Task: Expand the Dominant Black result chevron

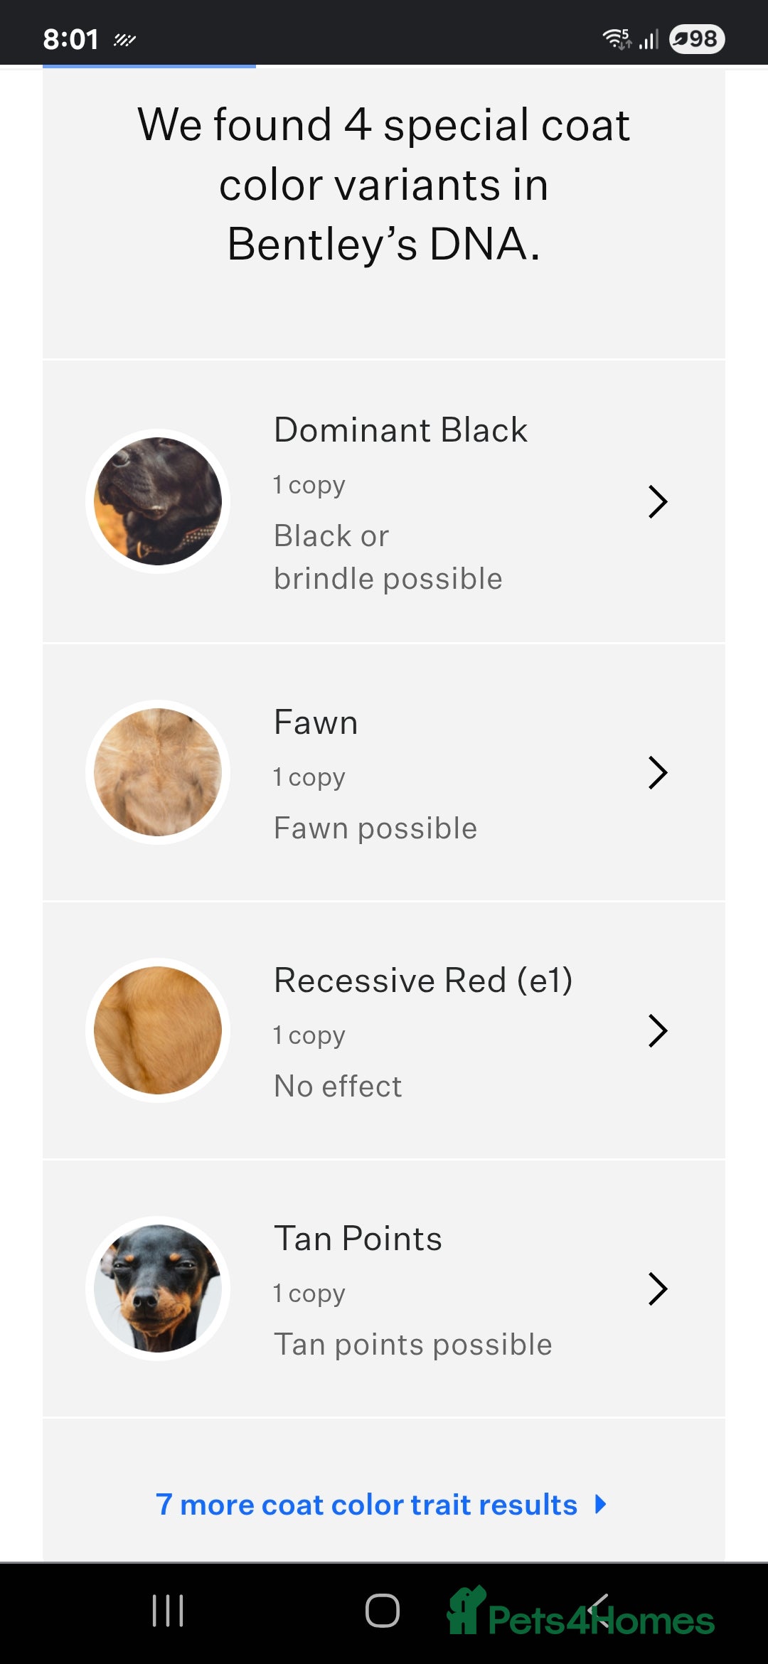Action: coord(658,501)
